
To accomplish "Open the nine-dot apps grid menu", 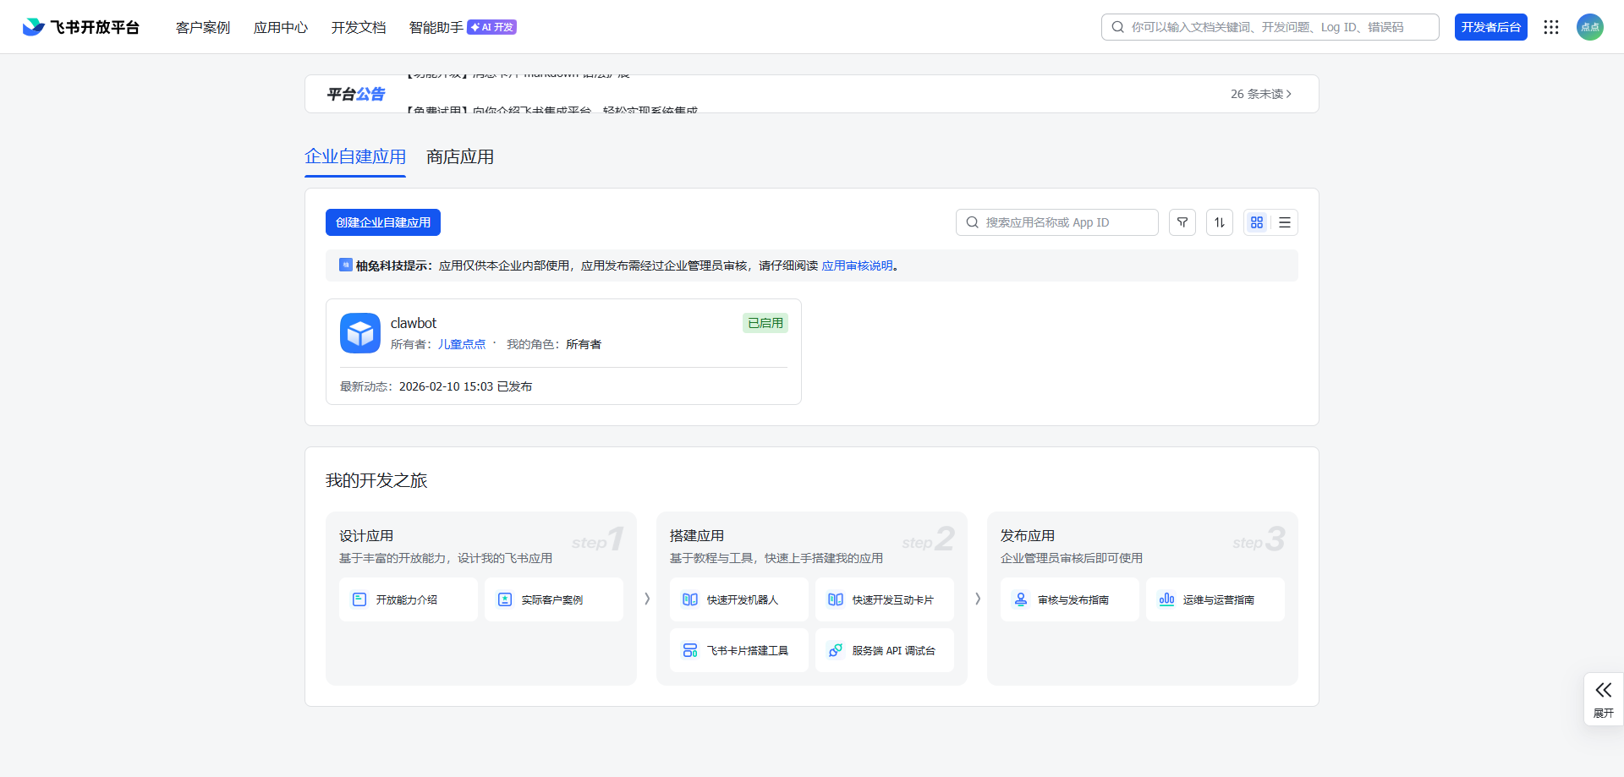I will 1551,27.
